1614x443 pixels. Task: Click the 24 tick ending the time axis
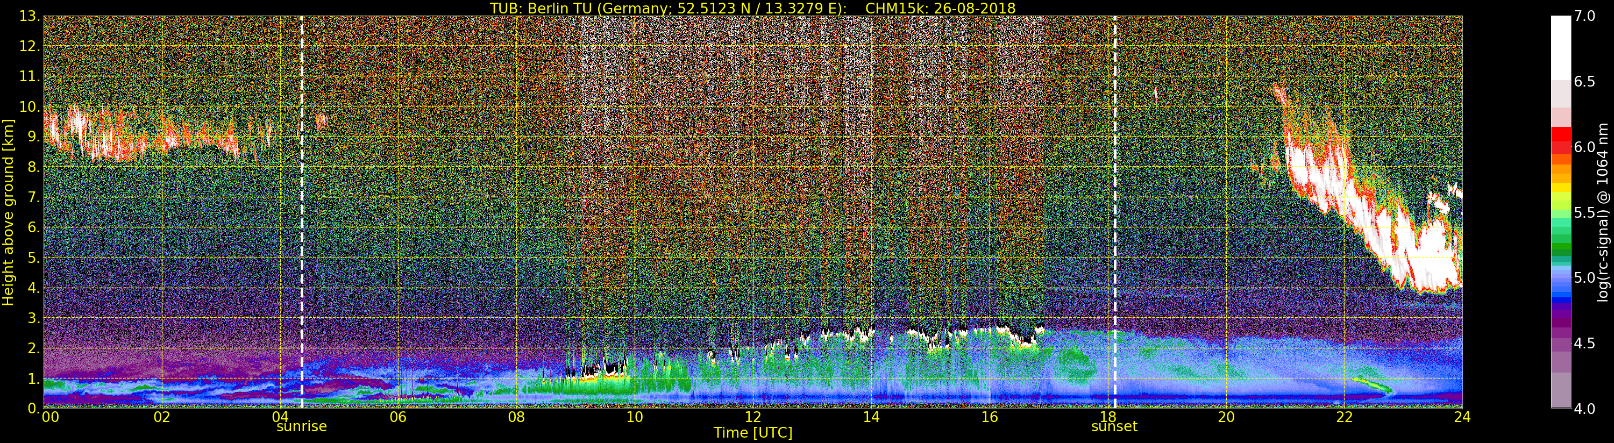click(x=1462, y=417)
